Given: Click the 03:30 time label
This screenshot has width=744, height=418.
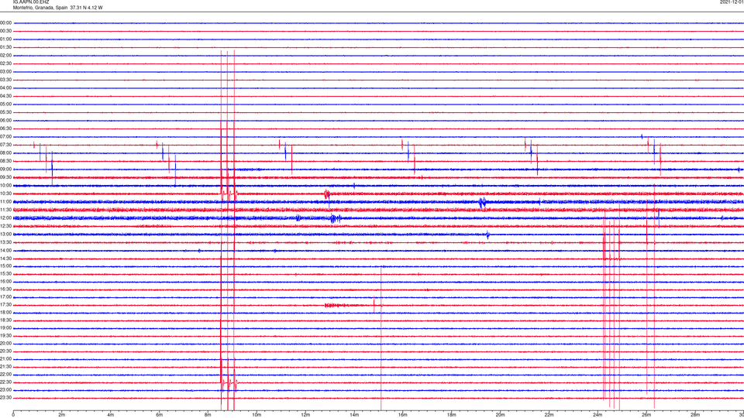Looking at the screenshot, I should click(x=5, y=80).
